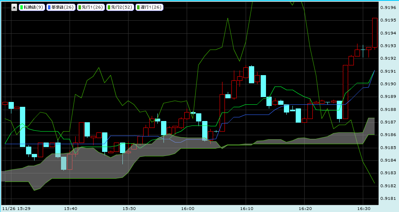Click the 0.9192 price axis label
399x212 pixels.
(388, 58)
